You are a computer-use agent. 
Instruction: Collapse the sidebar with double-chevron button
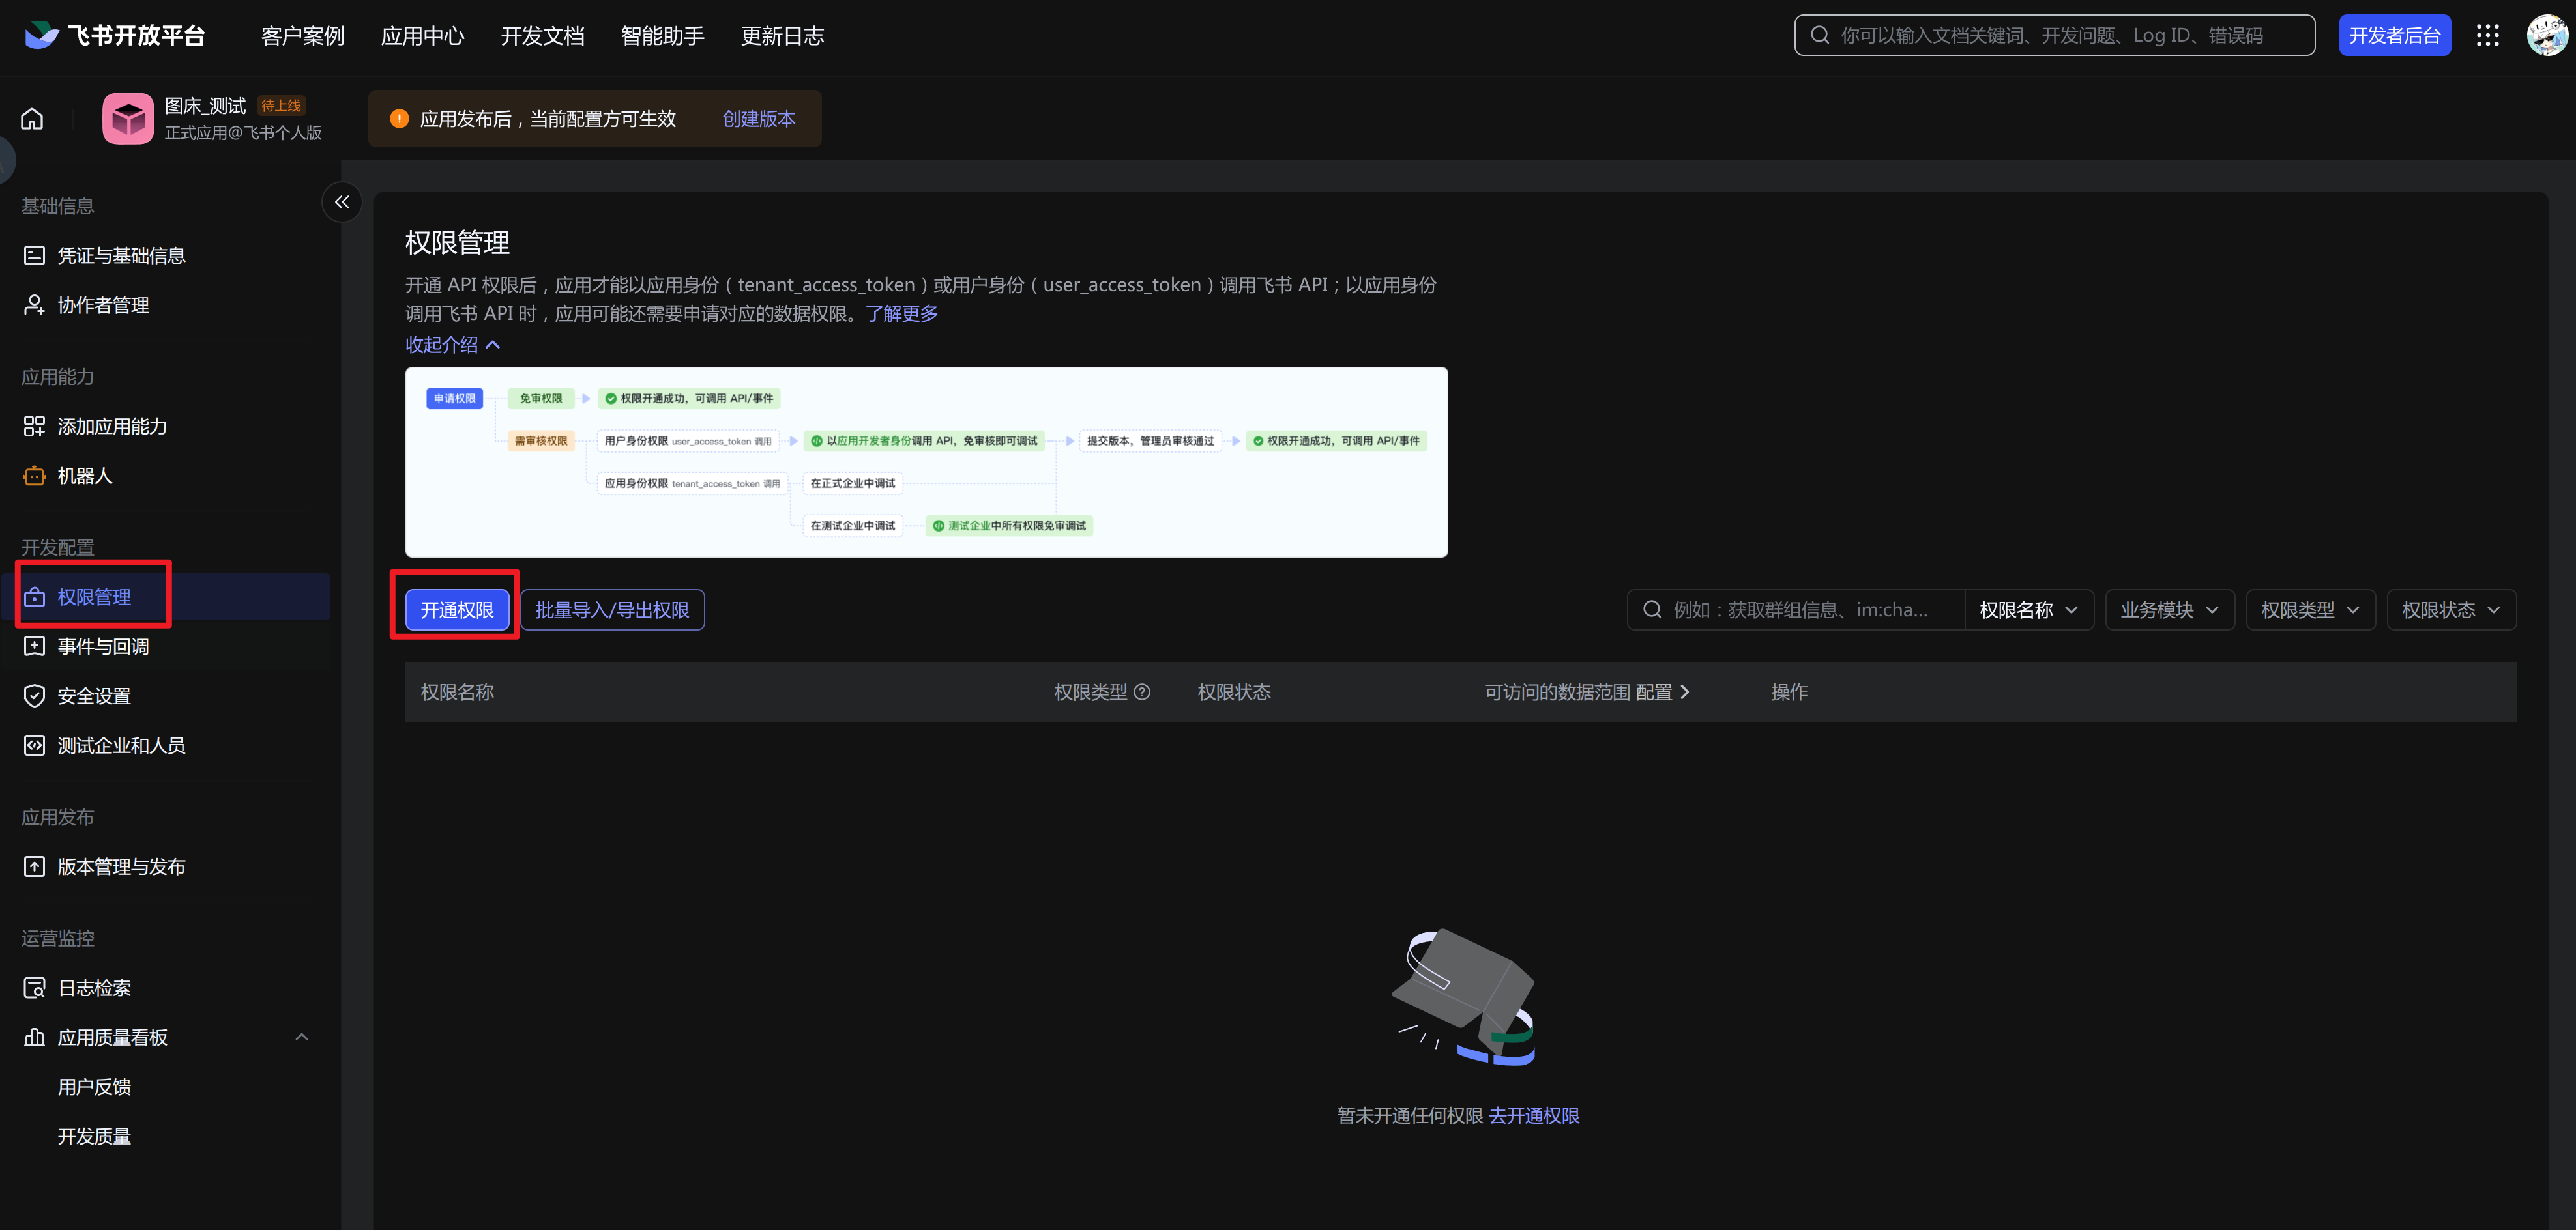pos(342,202)
